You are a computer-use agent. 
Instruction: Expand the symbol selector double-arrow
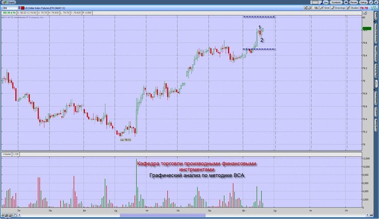[19, 8]
